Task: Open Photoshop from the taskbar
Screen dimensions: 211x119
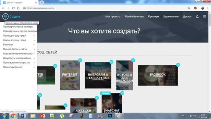Action: point(110,116)
